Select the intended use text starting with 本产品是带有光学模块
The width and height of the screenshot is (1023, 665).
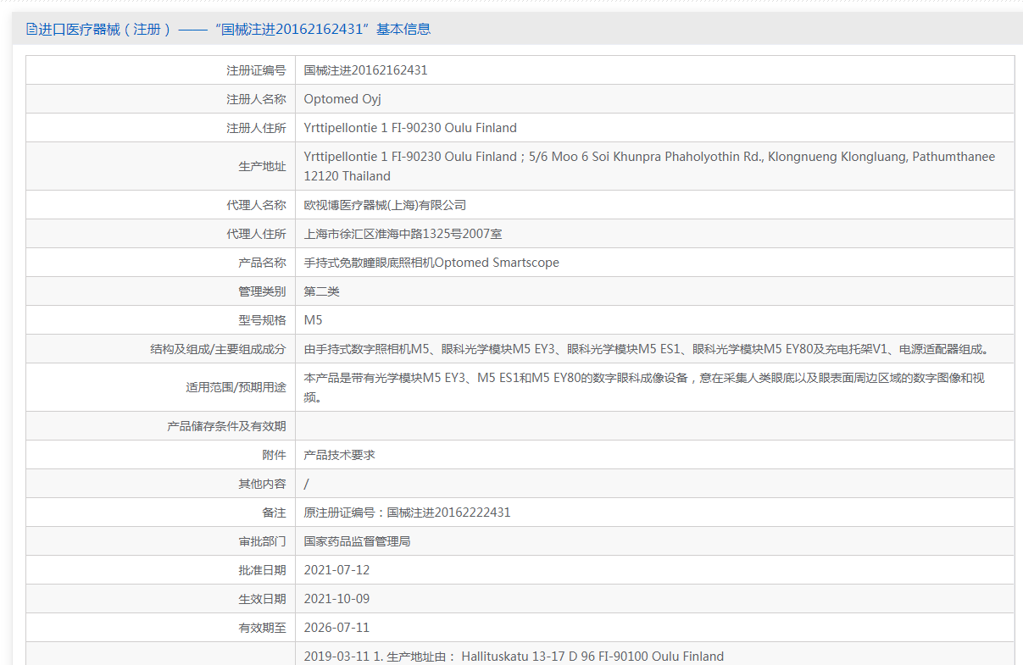(x=645, y=387)
